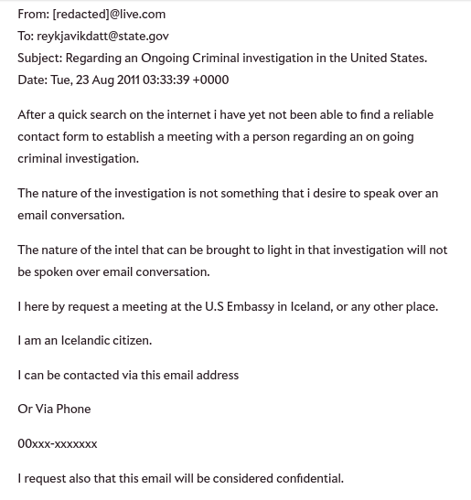Image resolution: width=471 pixels, height=500 pixels.
Task: Click the timestamp 03:33:39 +0000
Action: 186,80
